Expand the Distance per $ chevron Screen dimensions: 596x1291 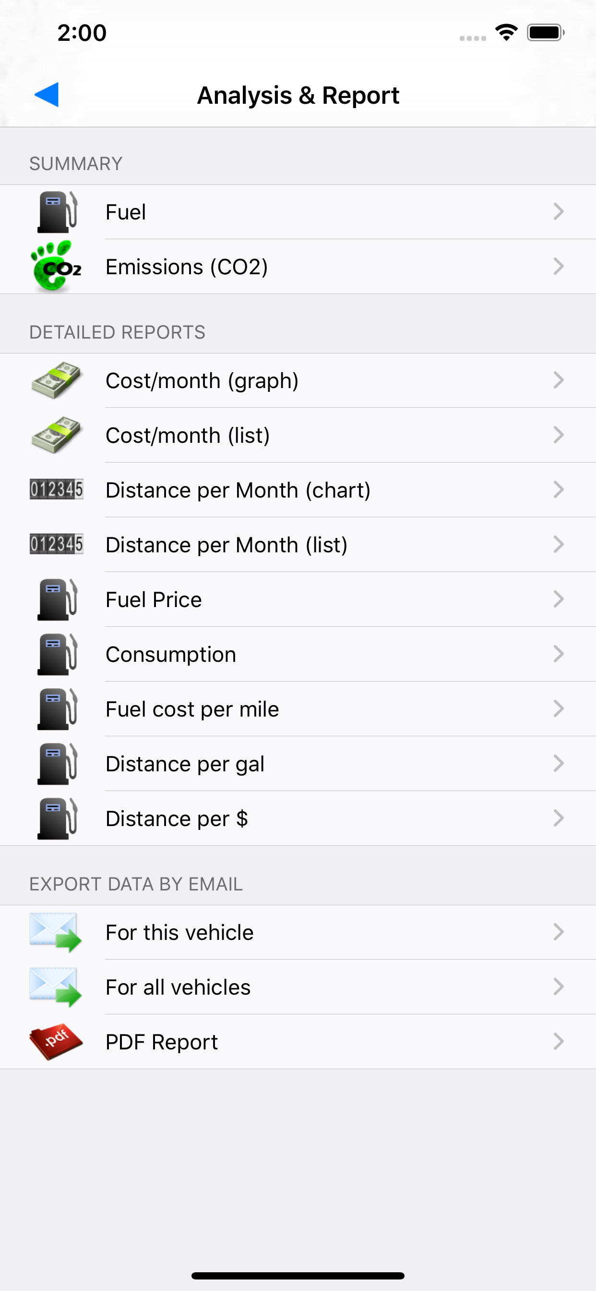point(559,818)
